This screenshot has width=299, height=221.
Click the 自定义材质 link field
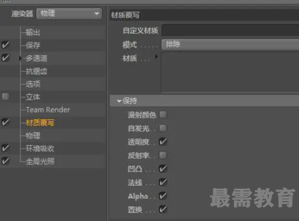click(230, 30)
